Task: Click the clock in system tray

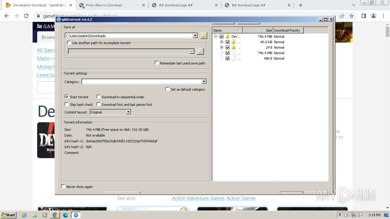Action: pos(374,215)
